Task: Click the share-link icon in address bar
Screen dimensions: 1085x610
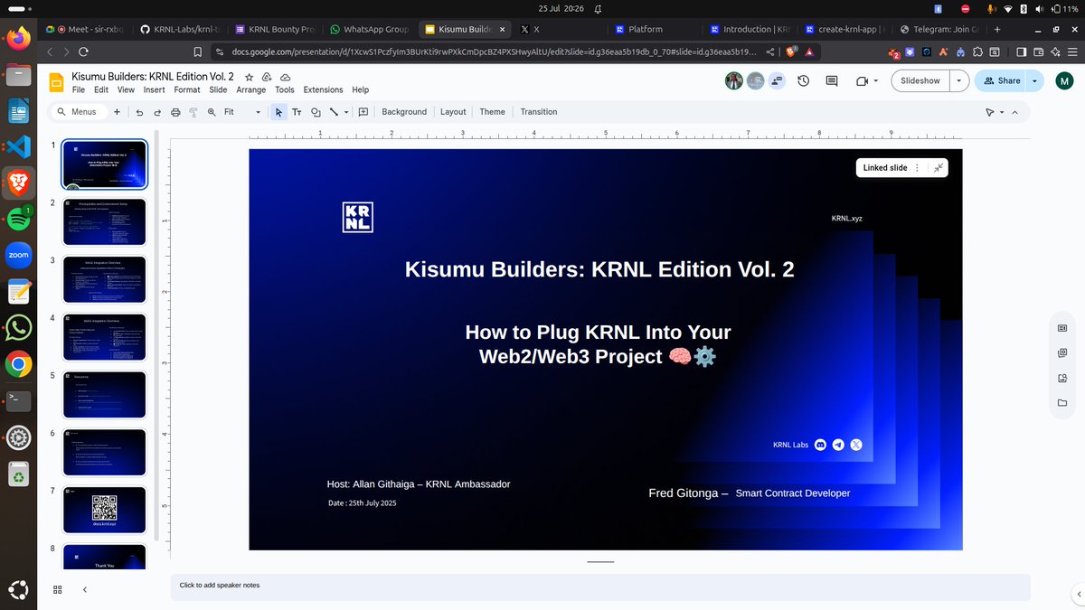Action: tap(769, 52)
